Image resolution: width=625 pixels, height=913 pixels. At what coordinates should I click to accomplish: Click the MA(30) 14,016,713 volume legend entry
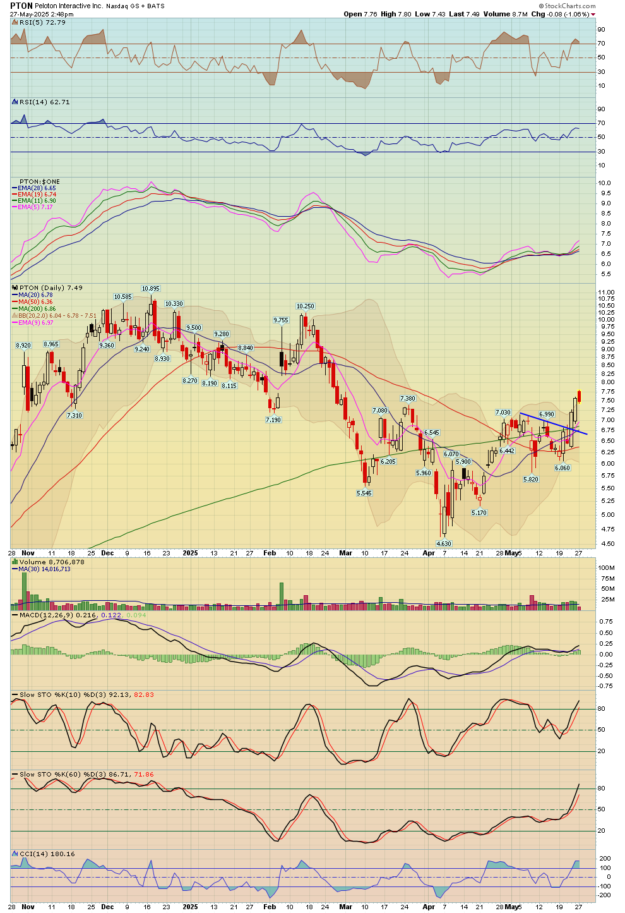click(x=41, y=569)
